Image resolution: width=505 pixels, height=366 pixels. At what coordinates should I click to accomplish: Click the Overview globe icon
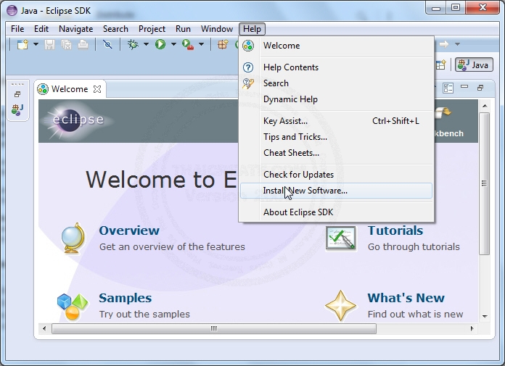(73, 238)
